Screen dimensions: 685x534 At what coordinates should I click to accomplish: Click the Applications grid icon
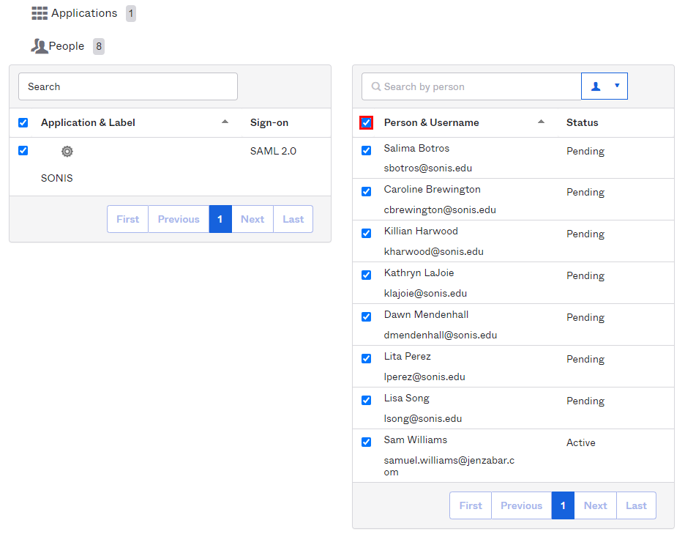40,13
